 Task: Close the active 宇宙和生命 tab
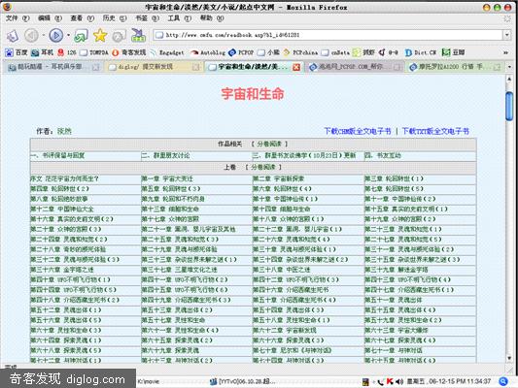pos(296,67)
